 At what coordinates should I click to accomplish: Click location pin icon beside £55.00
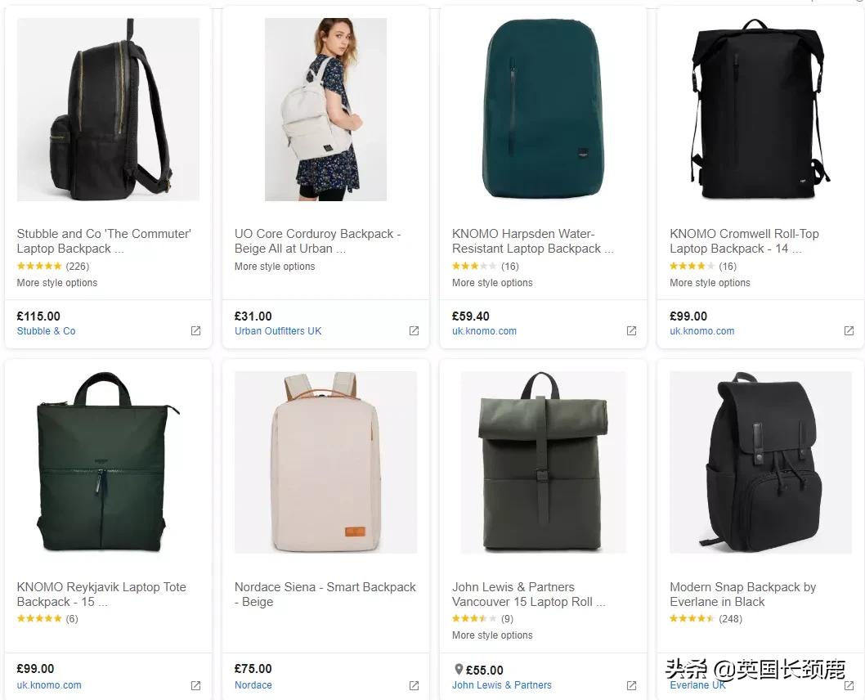point(458,670)
